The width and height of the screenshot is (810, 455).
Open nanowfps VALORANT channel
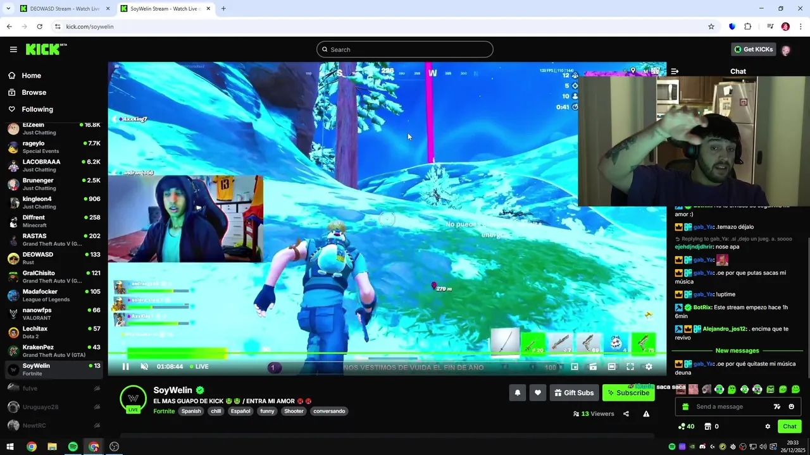(54, 314)
